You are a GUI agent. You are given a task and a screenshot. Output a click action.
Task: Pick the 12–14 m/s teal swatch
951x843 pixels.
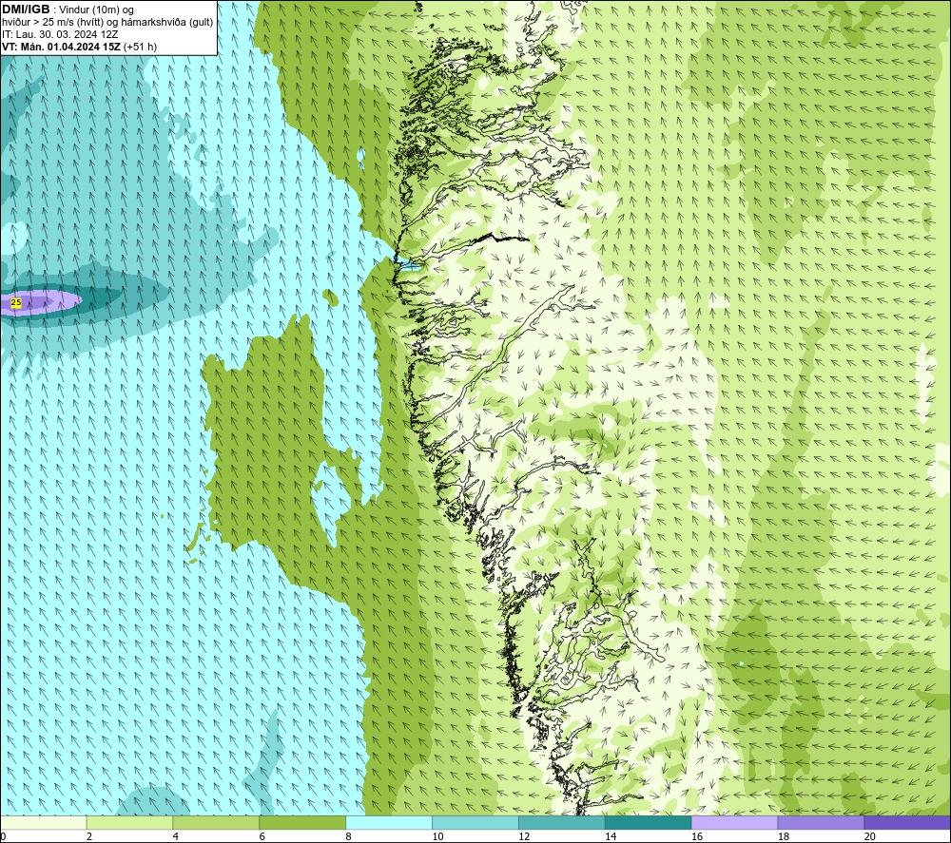(x=562, y=823)
